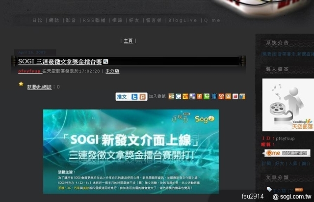Open 未分類 (2) category in sidebar
Screen dimensions: 314x202
pyautogui.click(x=283, y=191)
